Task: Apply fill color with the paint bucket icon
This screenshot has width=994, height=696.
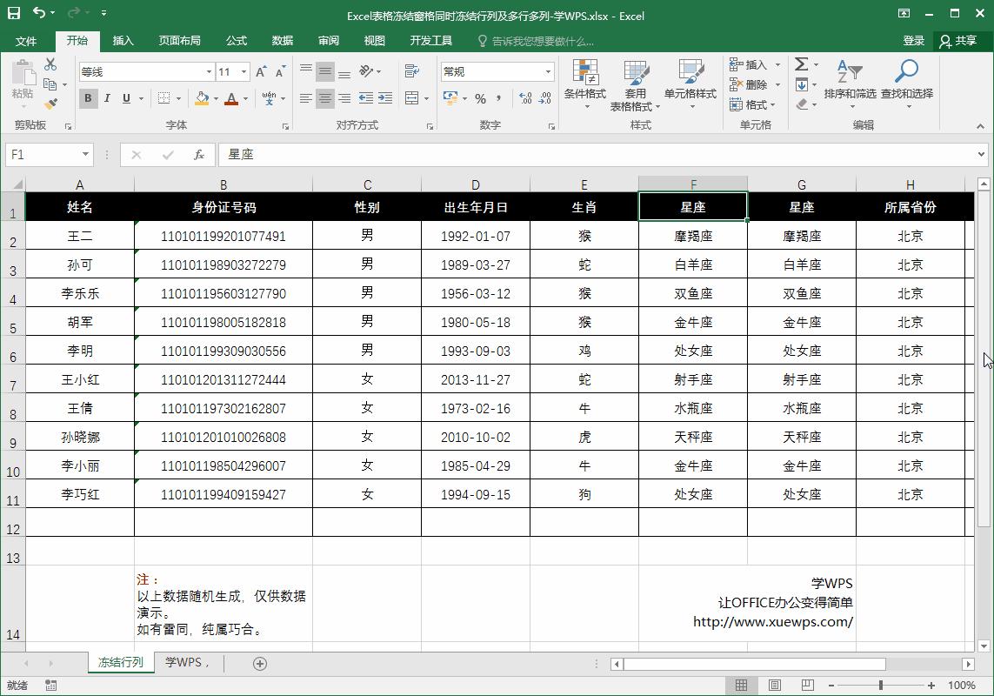Action: coord(202,98)
